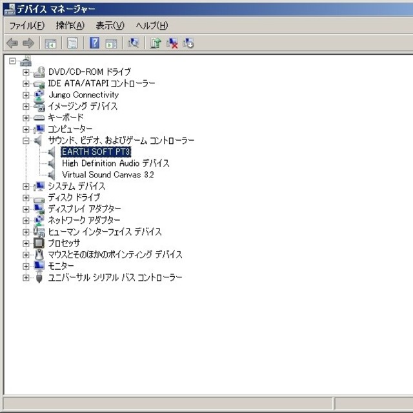413x413 pixels.
Task: Click the USB plug icon for ユニバーサル シリアル バス
Action: pyautogui.click(x=39, y=277)
